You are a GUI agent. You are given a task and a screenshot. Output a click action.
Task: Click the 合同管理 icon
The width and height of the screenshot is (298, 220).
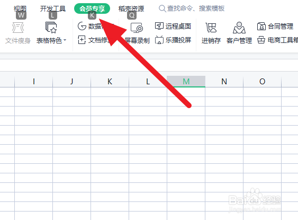[261, 27]
